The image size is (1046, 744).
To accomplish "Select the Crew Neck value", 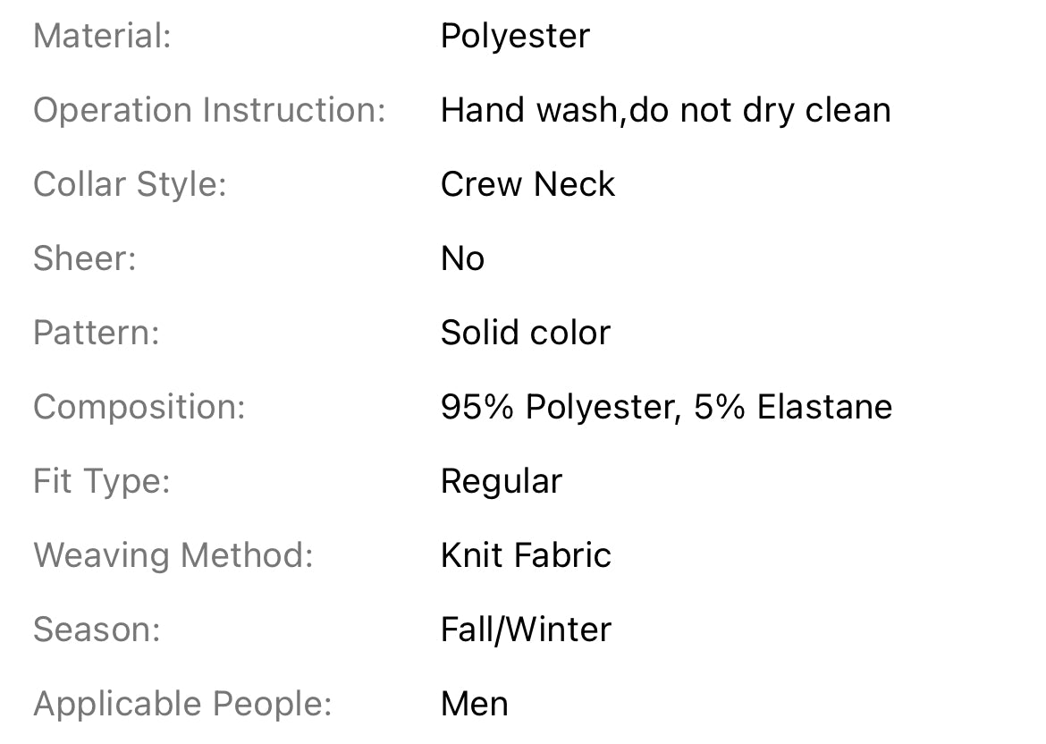I will tap(527, 185).
